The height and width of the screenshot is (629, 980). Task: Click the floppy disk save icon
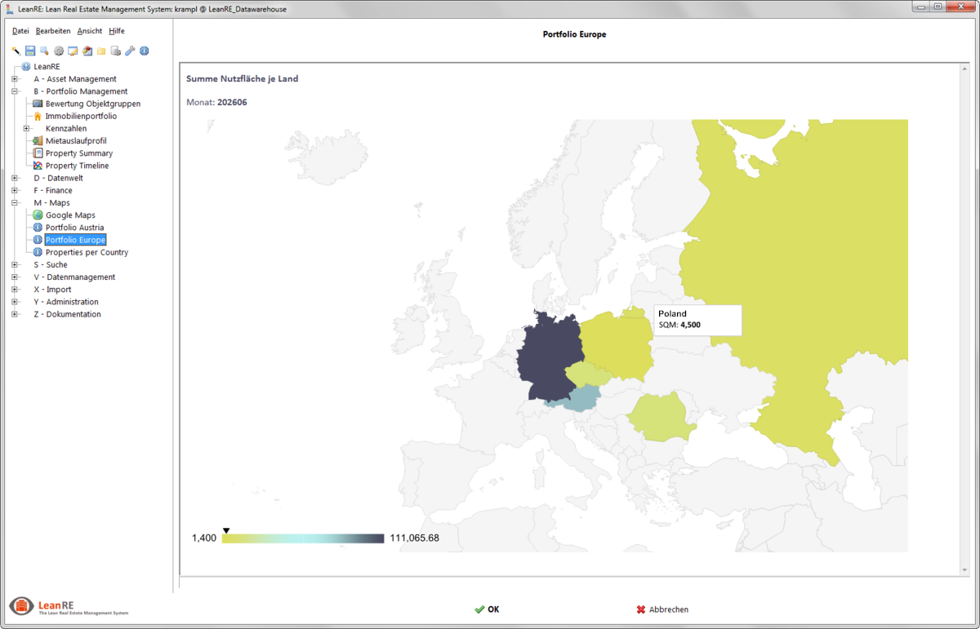[x=30, y=51]
